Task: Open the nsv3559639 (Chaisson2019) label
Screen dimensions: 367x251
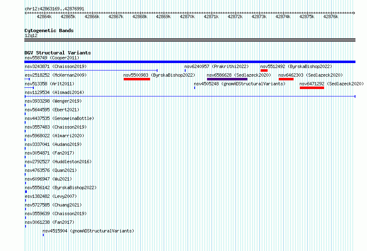Action: tap(56, 213)
